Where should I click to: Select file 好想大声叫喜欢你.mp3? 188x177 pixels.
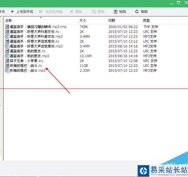[x=36, y=36]
